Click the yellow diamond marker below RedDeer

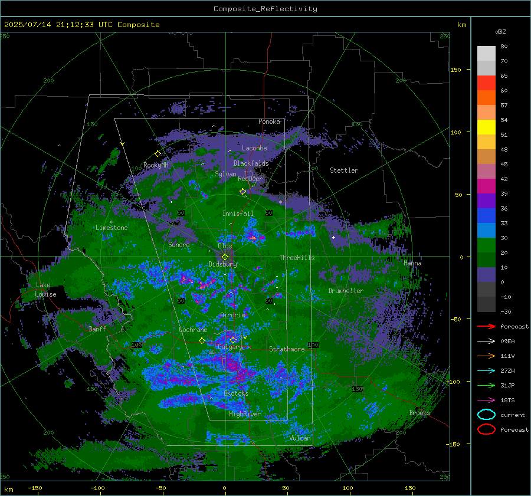[242, 191]
